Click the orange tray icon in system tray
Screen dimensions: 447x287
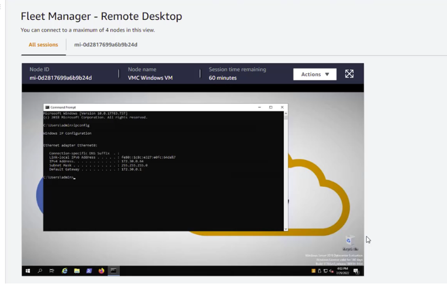point(313,271)
